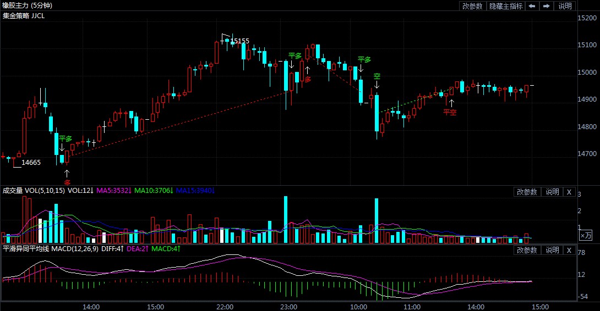The width and height of the screenshot is (600, 311).
Task: Click the green MA10:3706 value
Action: (154, 190)
